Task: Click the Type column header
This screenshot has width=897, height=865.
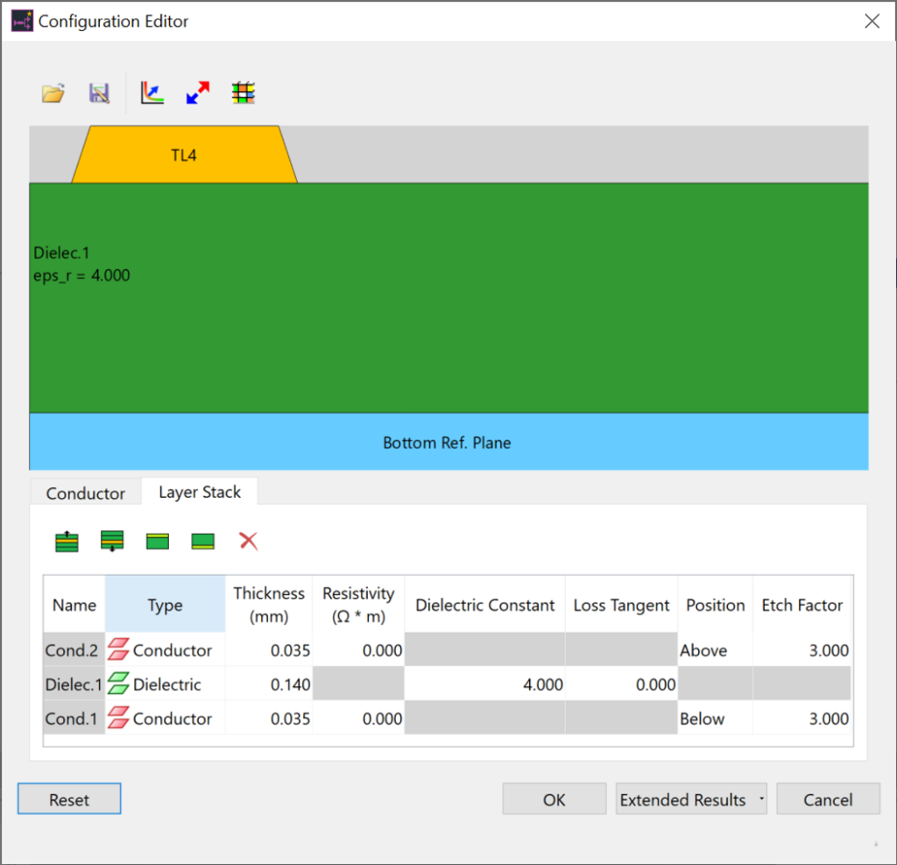Action: coord(166,605)
